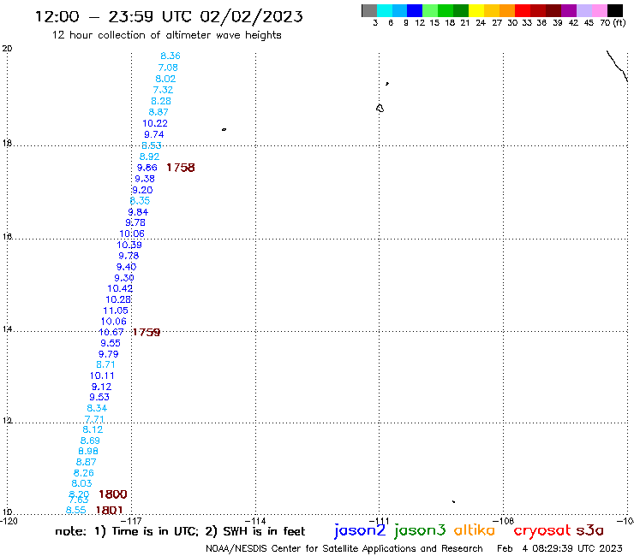Select the 's3a' satellite legend label
The height and width of the screenshot is (556, 634).
(589, 530)
